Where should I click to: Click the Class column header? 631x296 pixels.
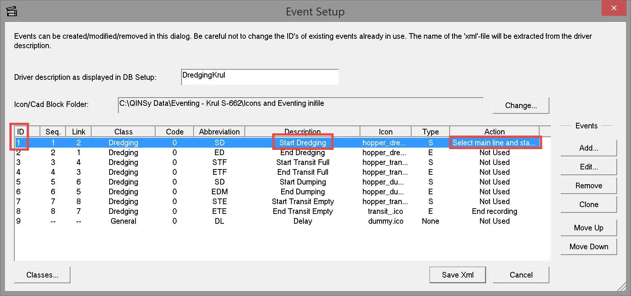[123, 132]
